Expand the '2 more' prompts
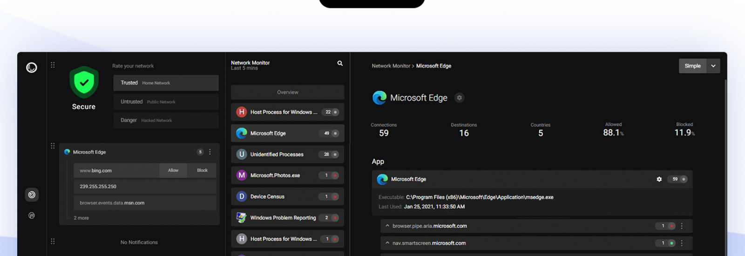 pos(81,218)
